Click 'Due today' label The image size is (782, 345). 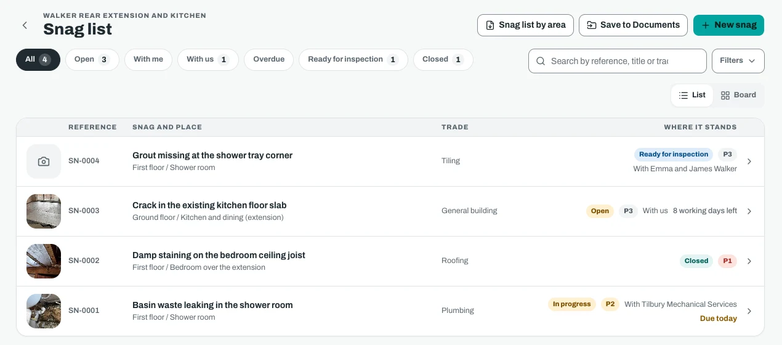[719, 319]
